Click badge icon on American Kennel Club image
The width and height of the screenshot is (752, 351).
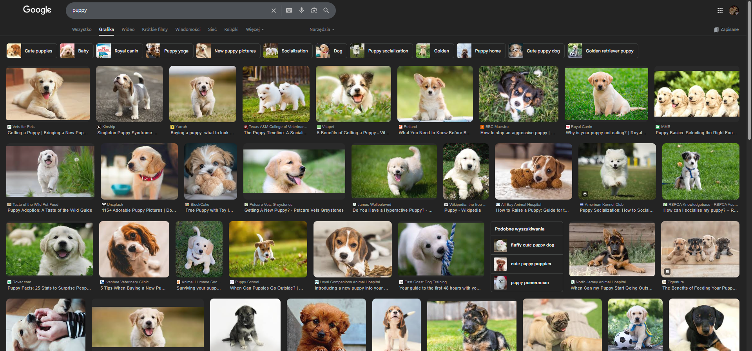[x=585, y=194]
